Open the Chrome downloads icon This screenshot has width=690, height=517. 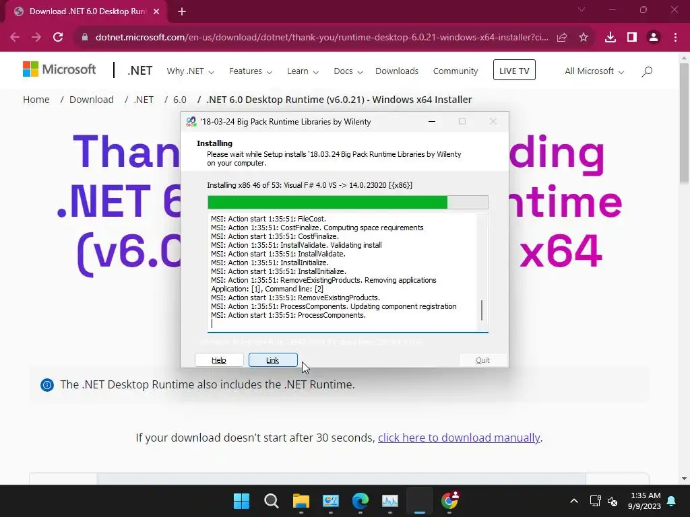tap(610, 38)
